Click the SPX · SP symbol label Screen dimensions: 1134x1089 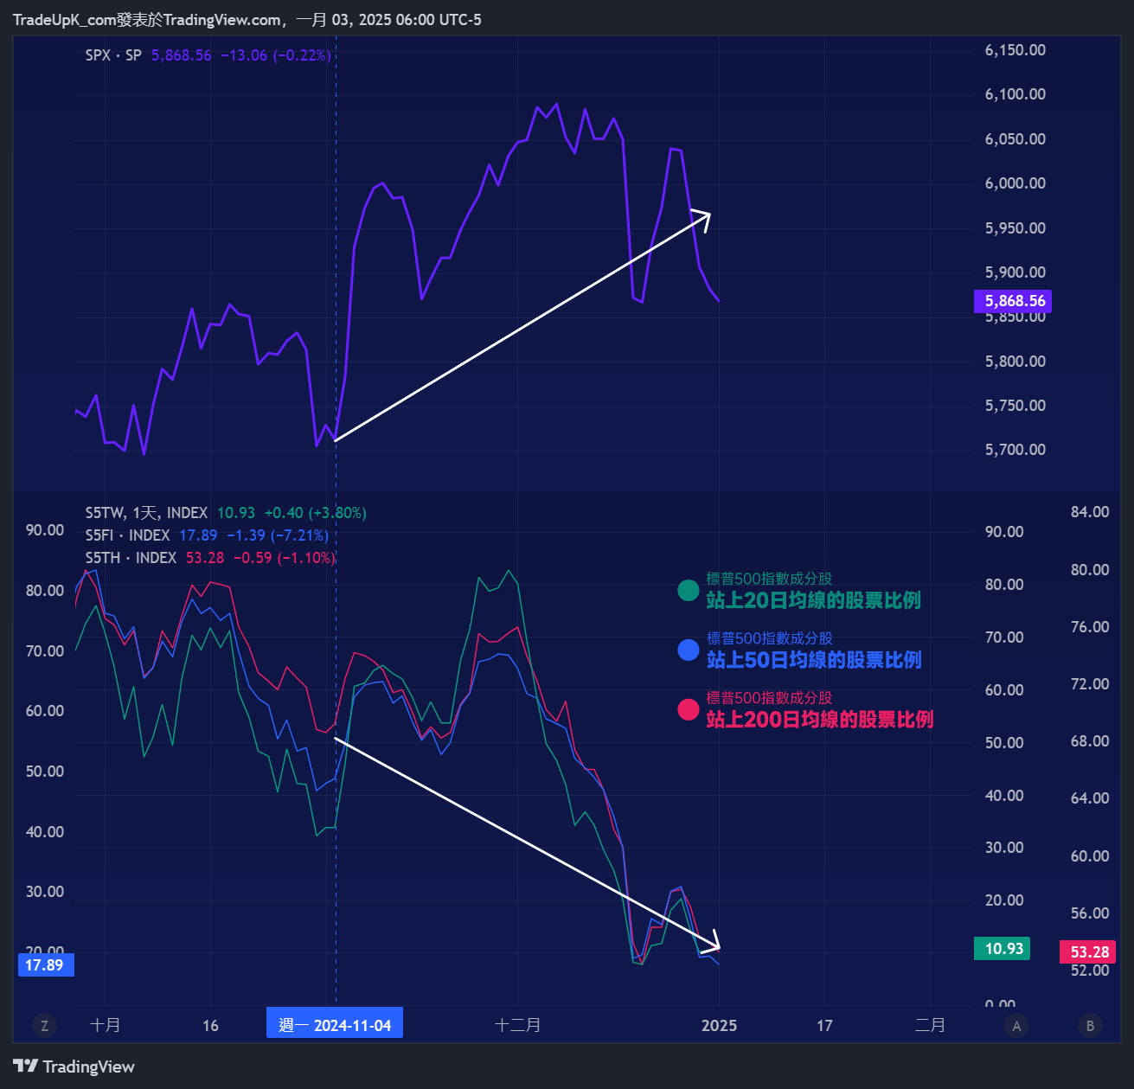(x=113, y=55)
